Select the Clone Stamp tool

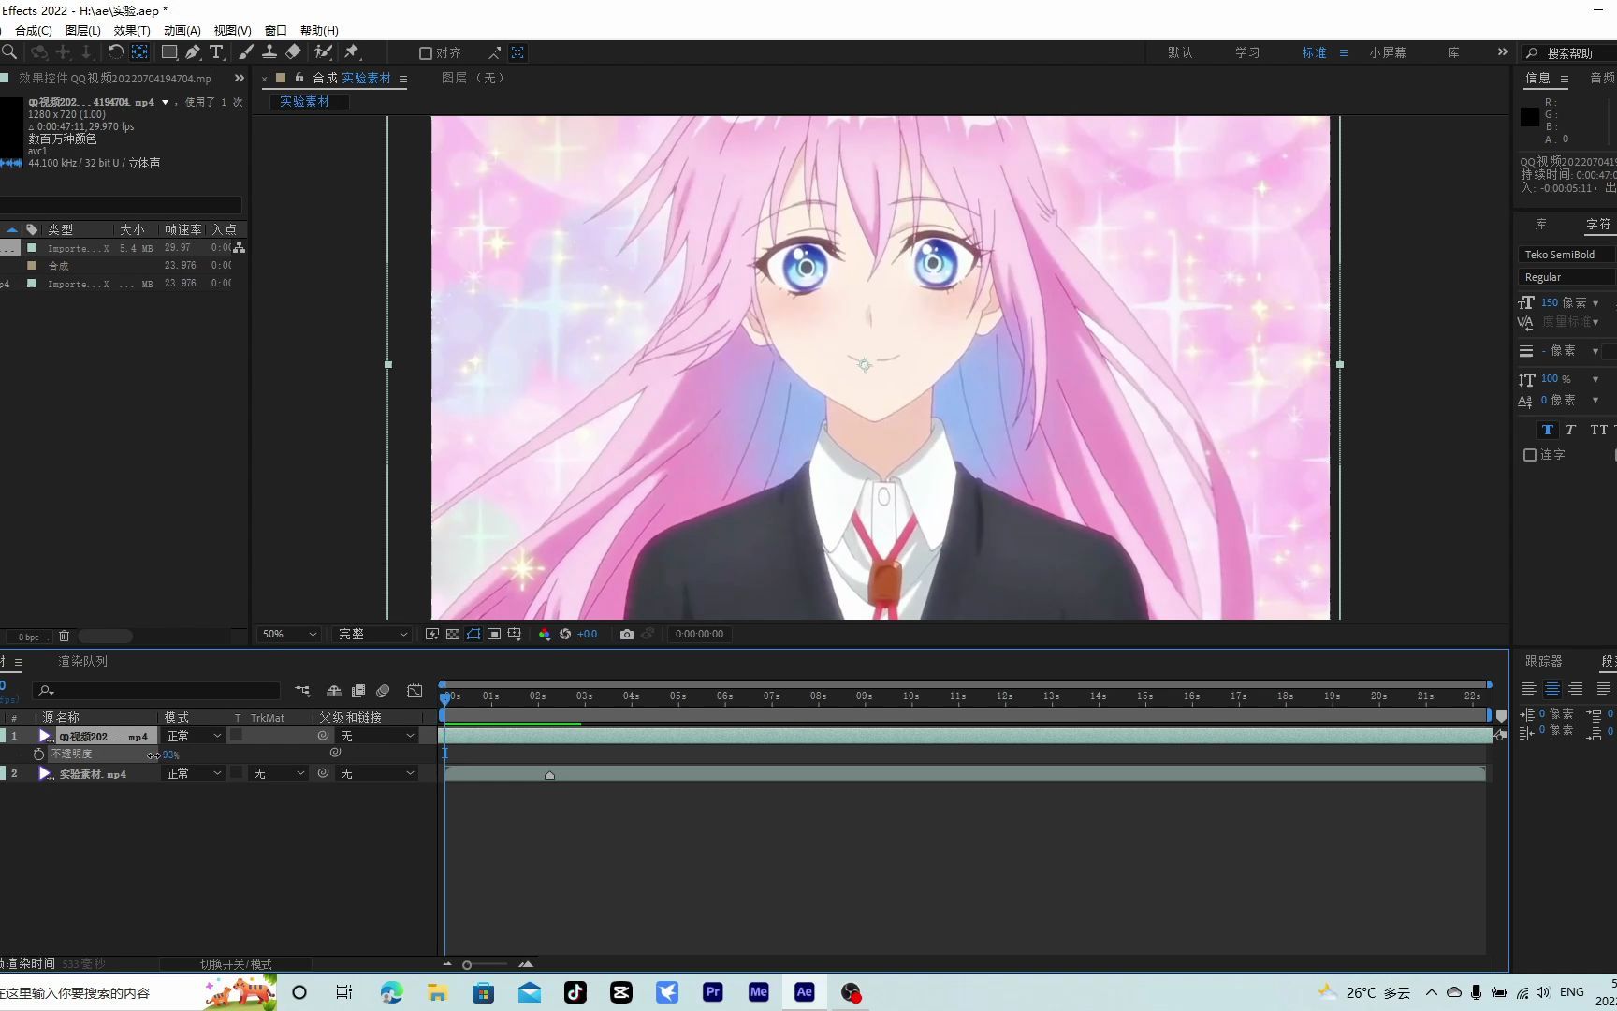pos(269,52)
